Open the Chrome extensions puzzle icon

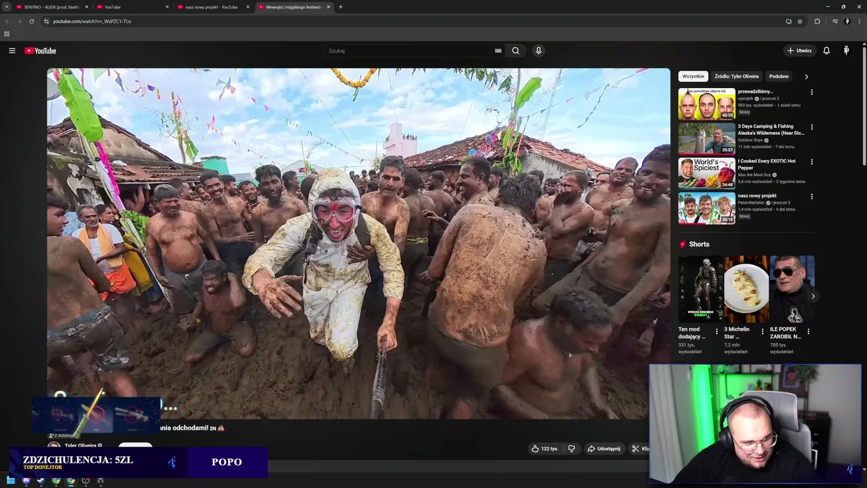tap(817, 21)
